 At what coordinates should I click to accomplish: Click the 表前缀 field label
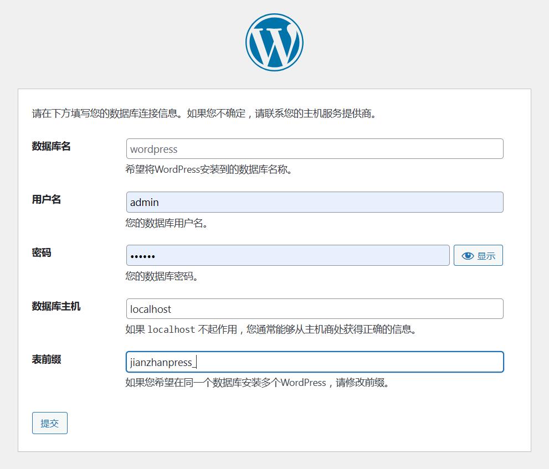47,359
